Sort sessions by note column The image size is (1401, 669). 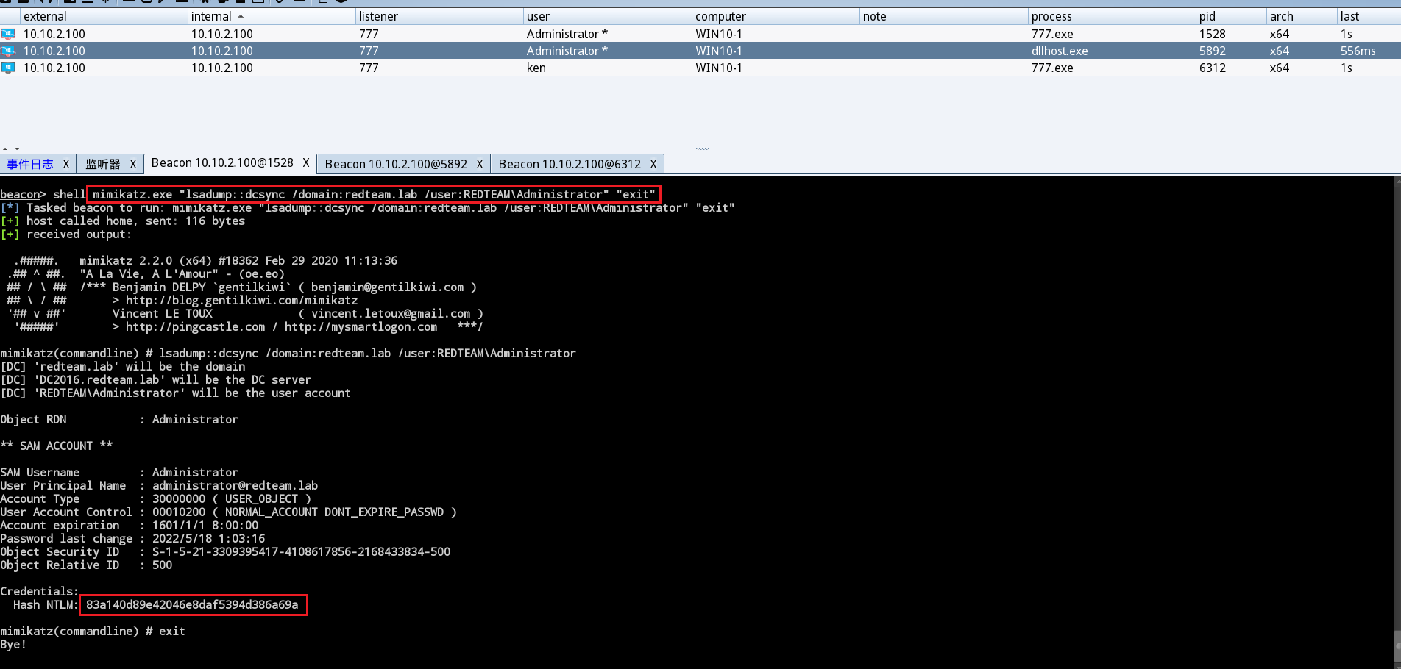943,16
